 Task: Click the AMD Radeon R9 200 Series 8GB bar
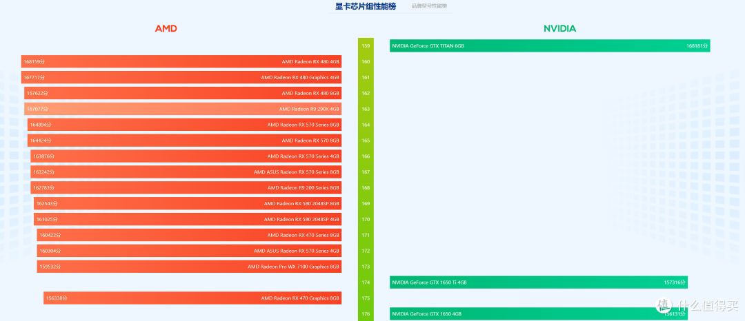186,187
